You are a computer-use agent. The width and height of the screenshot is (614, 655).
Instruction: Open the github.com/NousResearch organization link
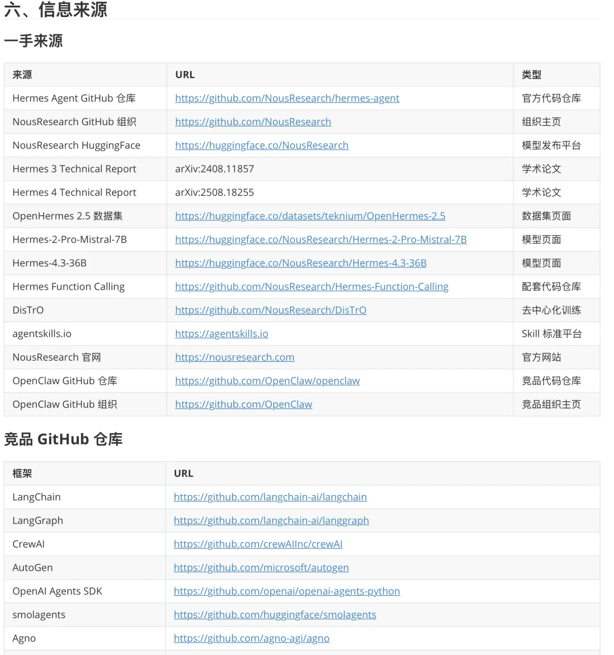click(x=253, y=122)
